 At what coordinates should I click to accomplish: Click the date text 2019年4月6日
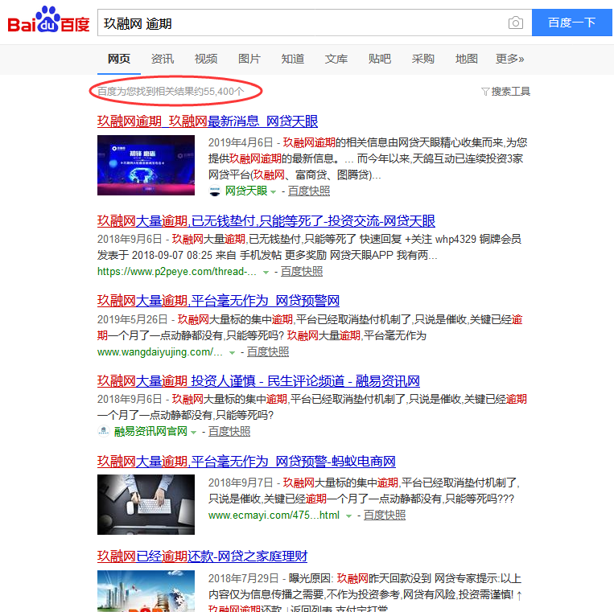pyautogui.click(x=241, y=143)
